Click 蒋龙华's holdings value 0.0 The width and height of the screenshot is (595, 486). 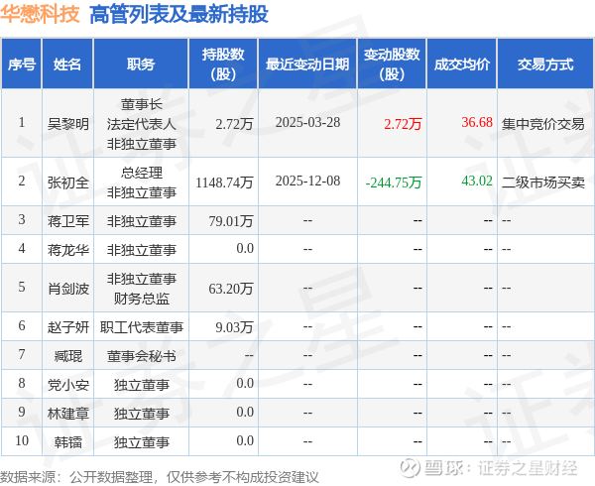pyautogui.click(x=245, y=248)
